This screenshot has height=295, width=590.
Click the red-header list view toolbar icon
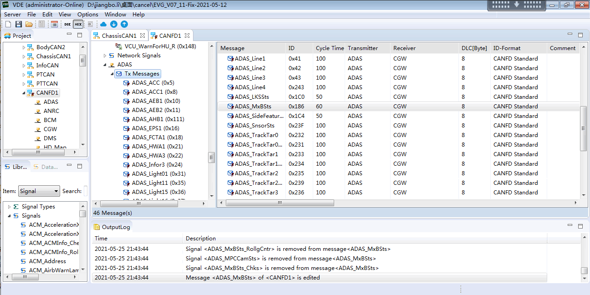click(55, 24)
